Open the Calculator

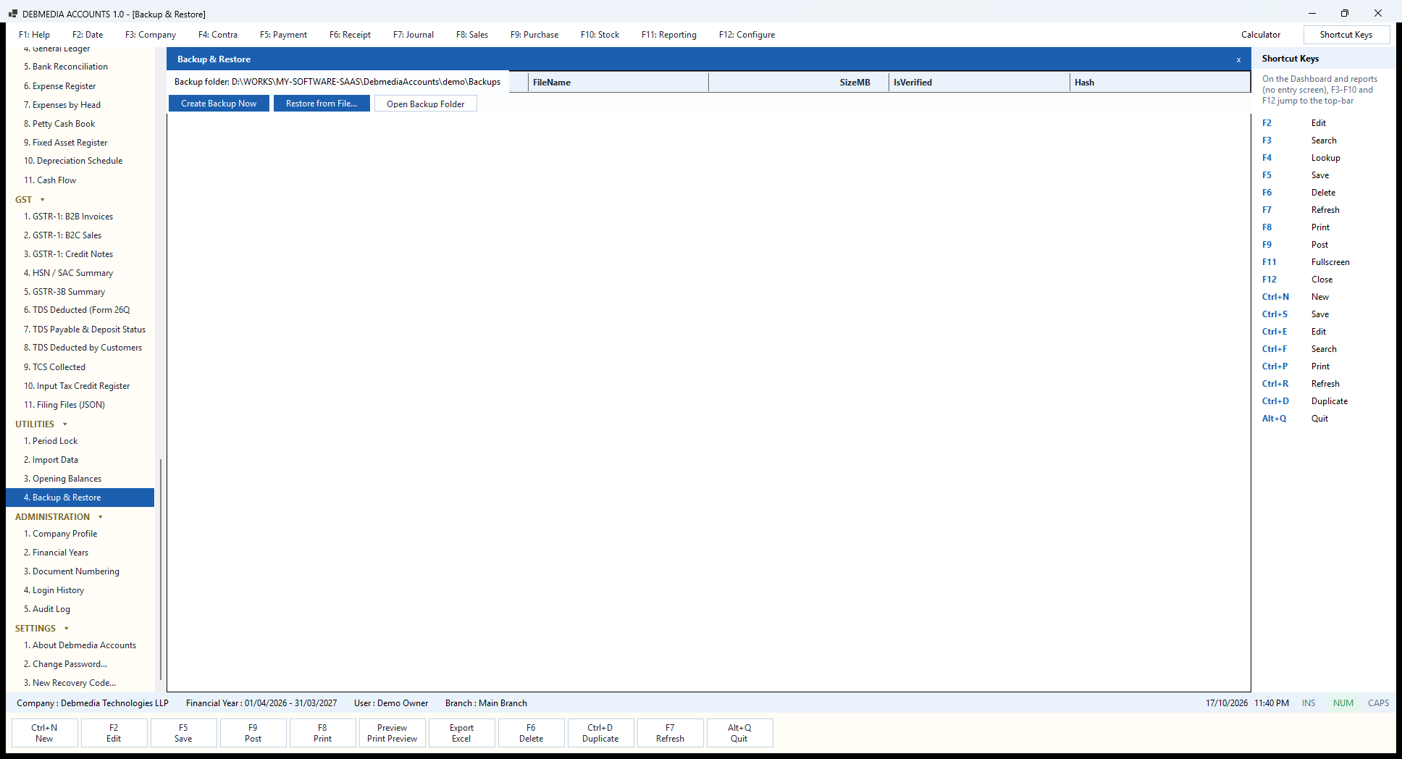(1261, 35)
